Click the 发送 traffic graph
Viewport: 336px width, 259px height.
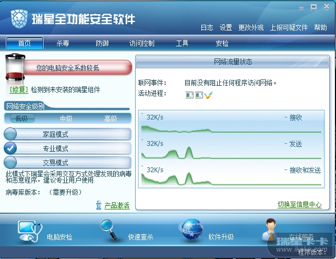[x=231, y=149]
